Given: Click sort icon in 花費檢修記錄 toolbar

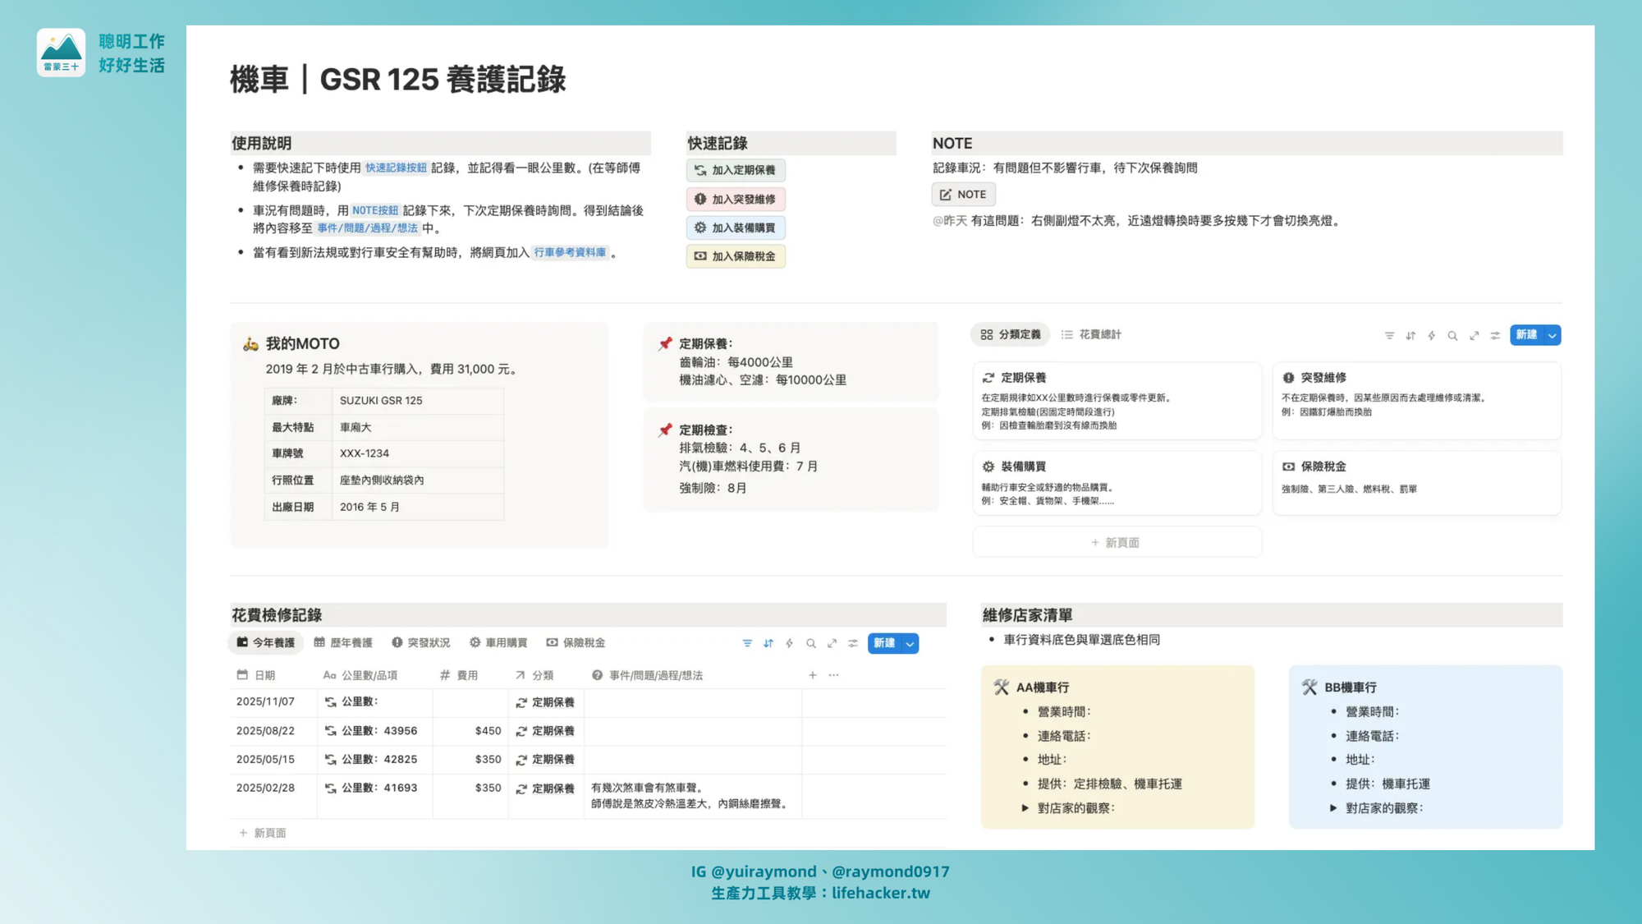Looking at the screenshot, I should [x=768, y=643].
